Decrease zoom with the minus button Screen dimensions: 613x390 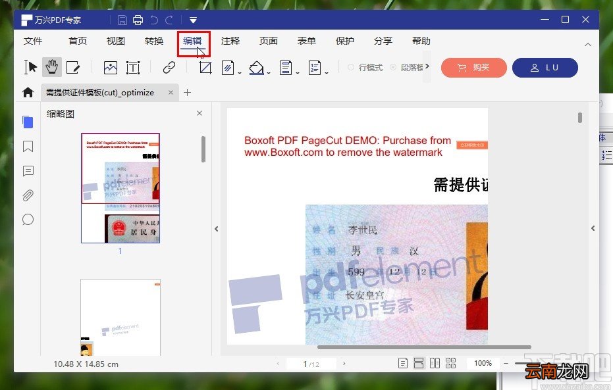point(506,364)
